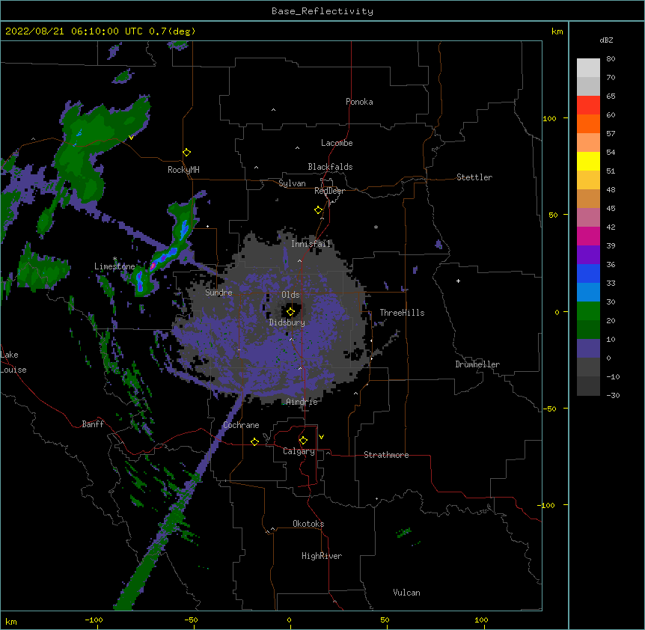
Task: Click the -50 tick on the horizontal axis
Action: 191,620
